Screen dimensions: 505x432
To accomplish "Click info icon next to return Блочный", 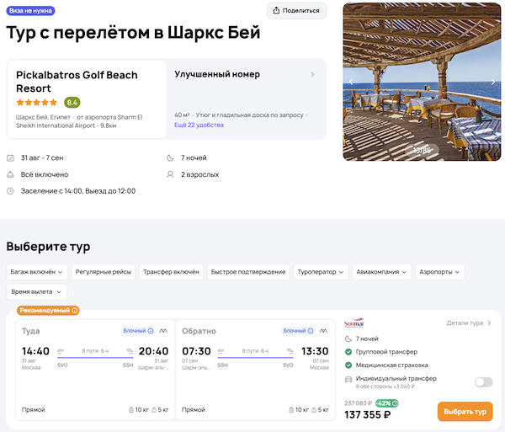I will (310, 331).
